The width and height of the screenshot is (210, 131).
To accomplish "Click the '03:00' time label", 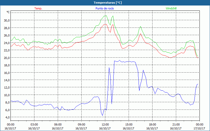I will [34, 125].
